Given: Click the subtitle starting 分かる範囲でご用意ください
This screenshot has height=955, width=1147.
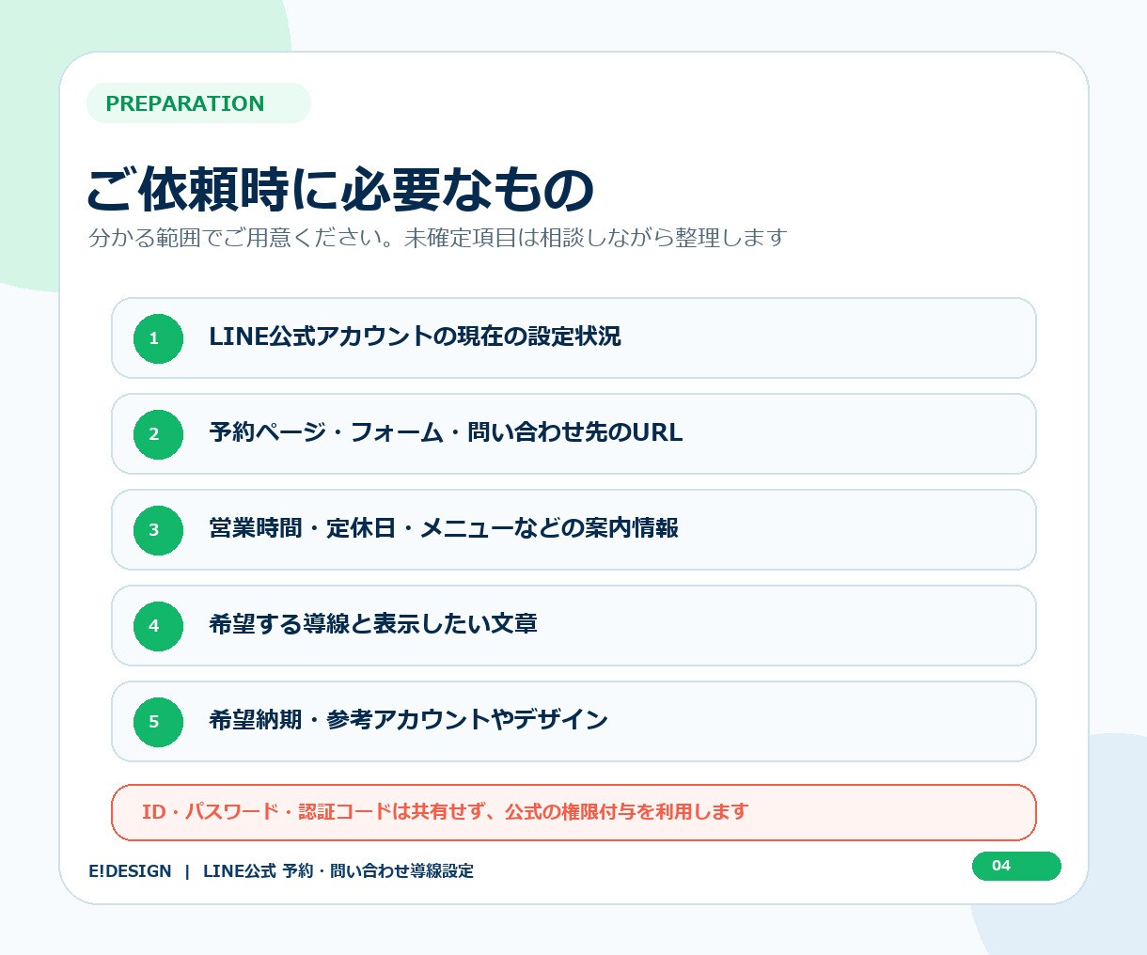Looking at the screenshot, I should click(437, 238).
